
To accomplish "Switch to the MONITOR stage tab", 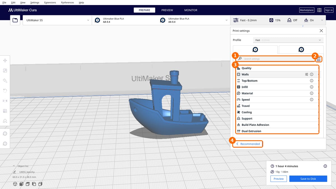I will tap(191, 10).
